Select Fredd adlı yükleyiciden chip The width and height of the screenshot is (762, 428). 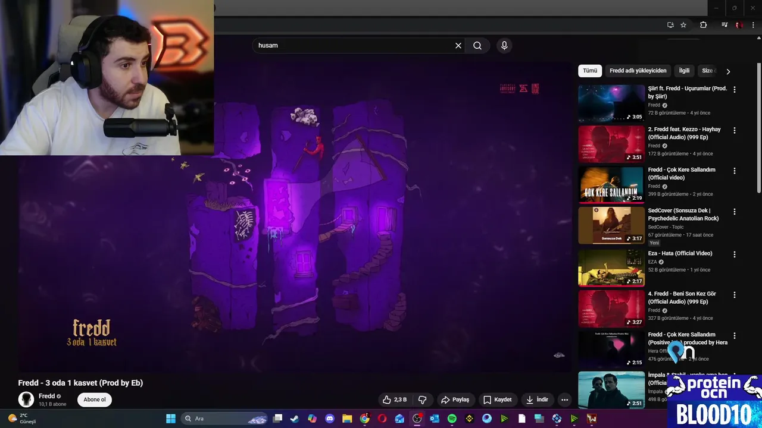[x=638, y=71]
